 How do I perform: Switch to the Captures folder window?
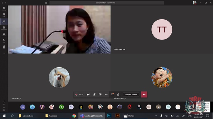pyautogui.click(x=57, y=116)
